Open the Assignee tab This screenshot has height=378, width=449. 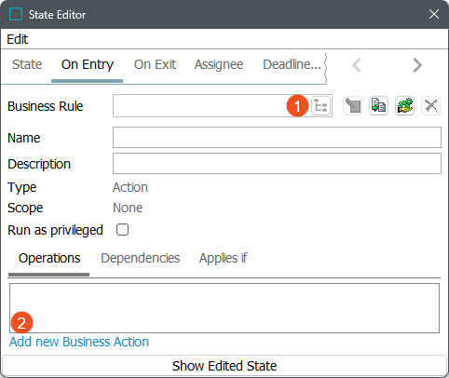219,64
